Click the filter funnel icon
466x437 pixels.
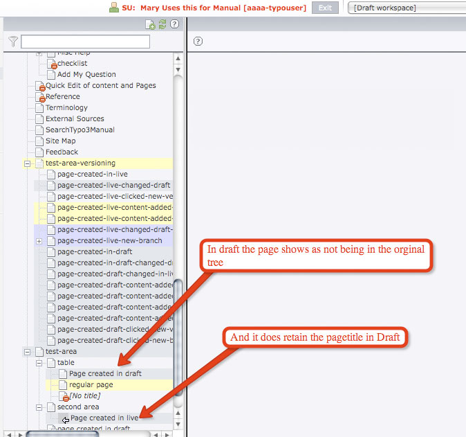point(12,42)
